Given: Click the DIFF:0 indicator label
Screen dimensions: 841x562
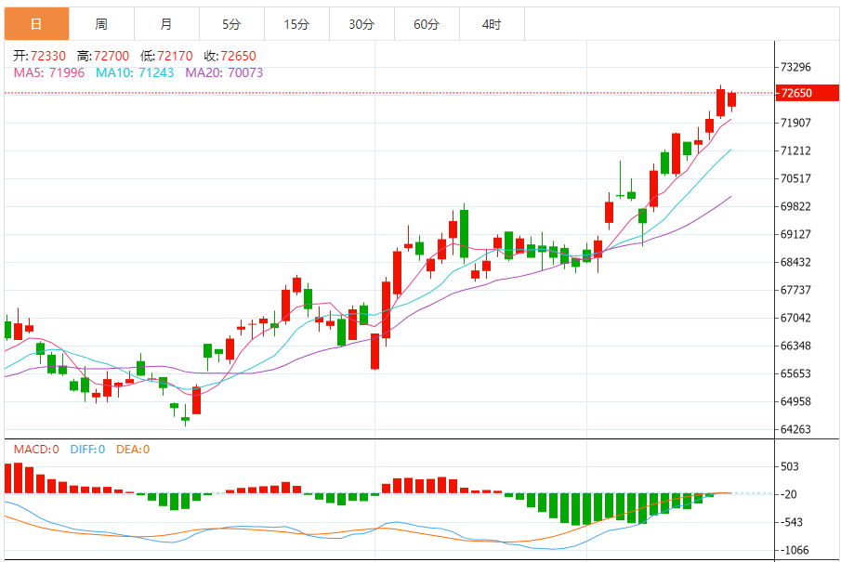Looking at the screenshot, I should (x=87, y=450).
